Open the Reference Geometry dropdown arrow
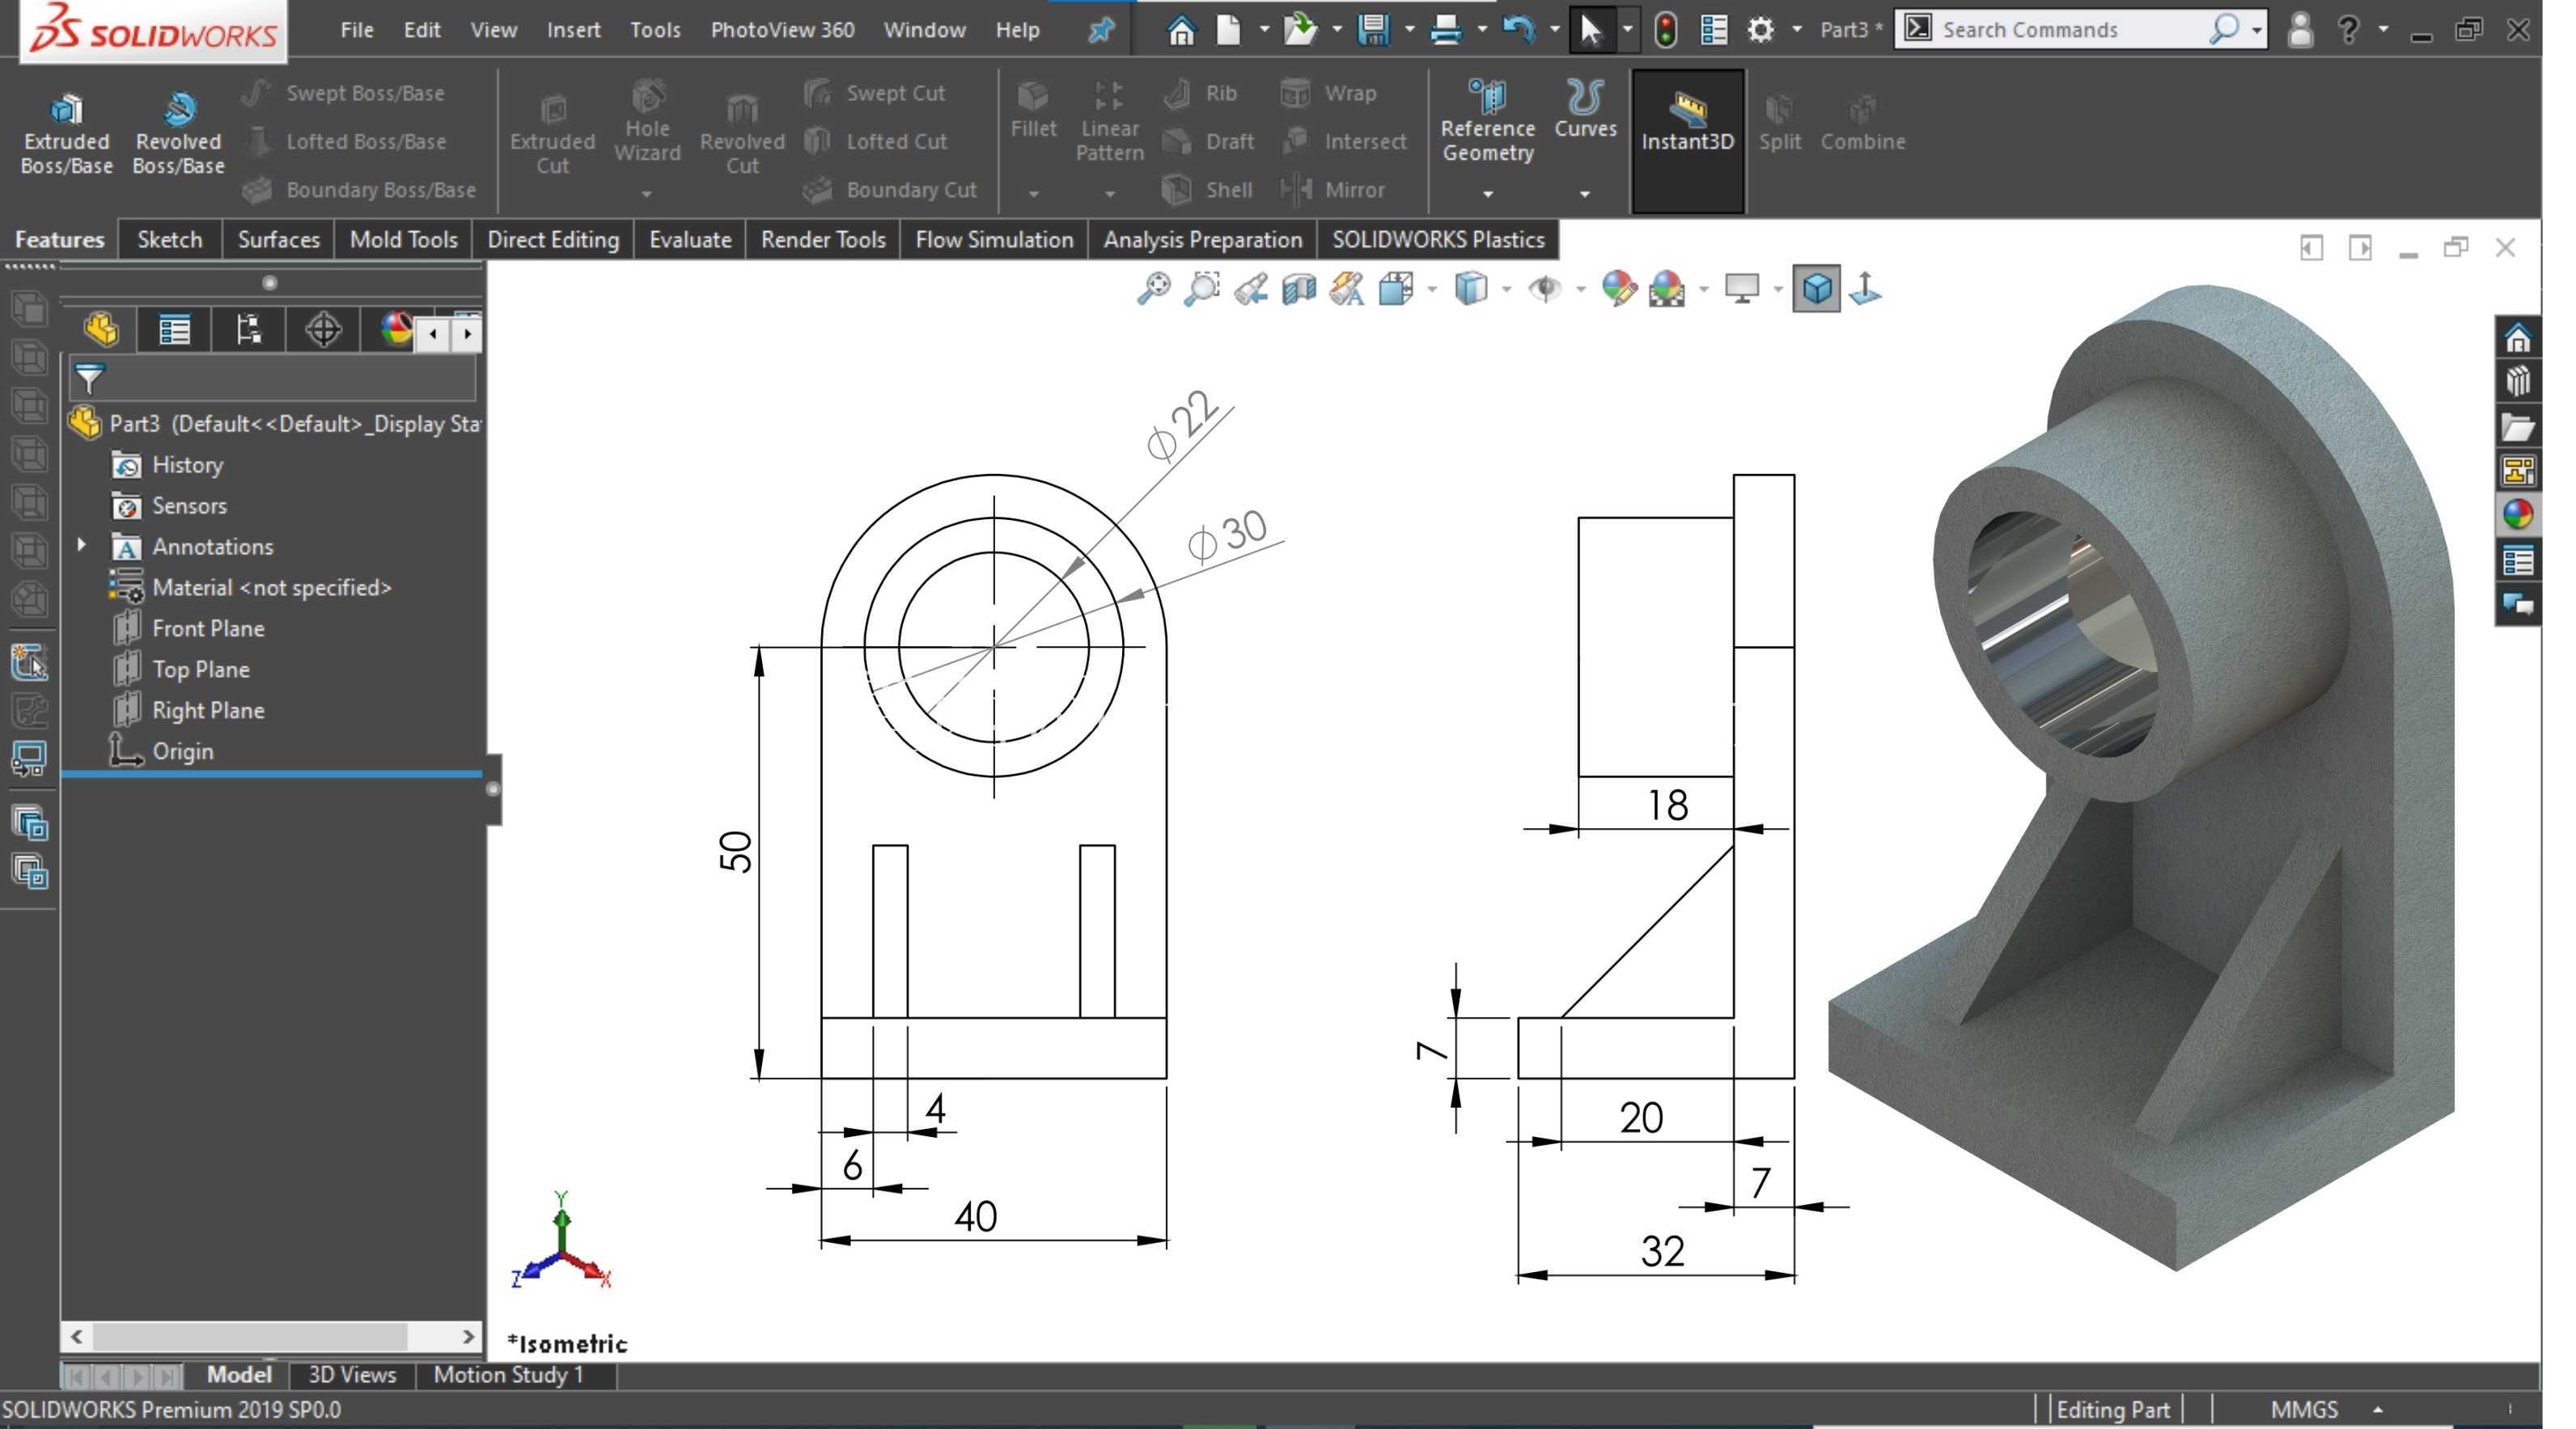The height and width of the screenshot is (1429, 2576). [x=1487, y=194]
